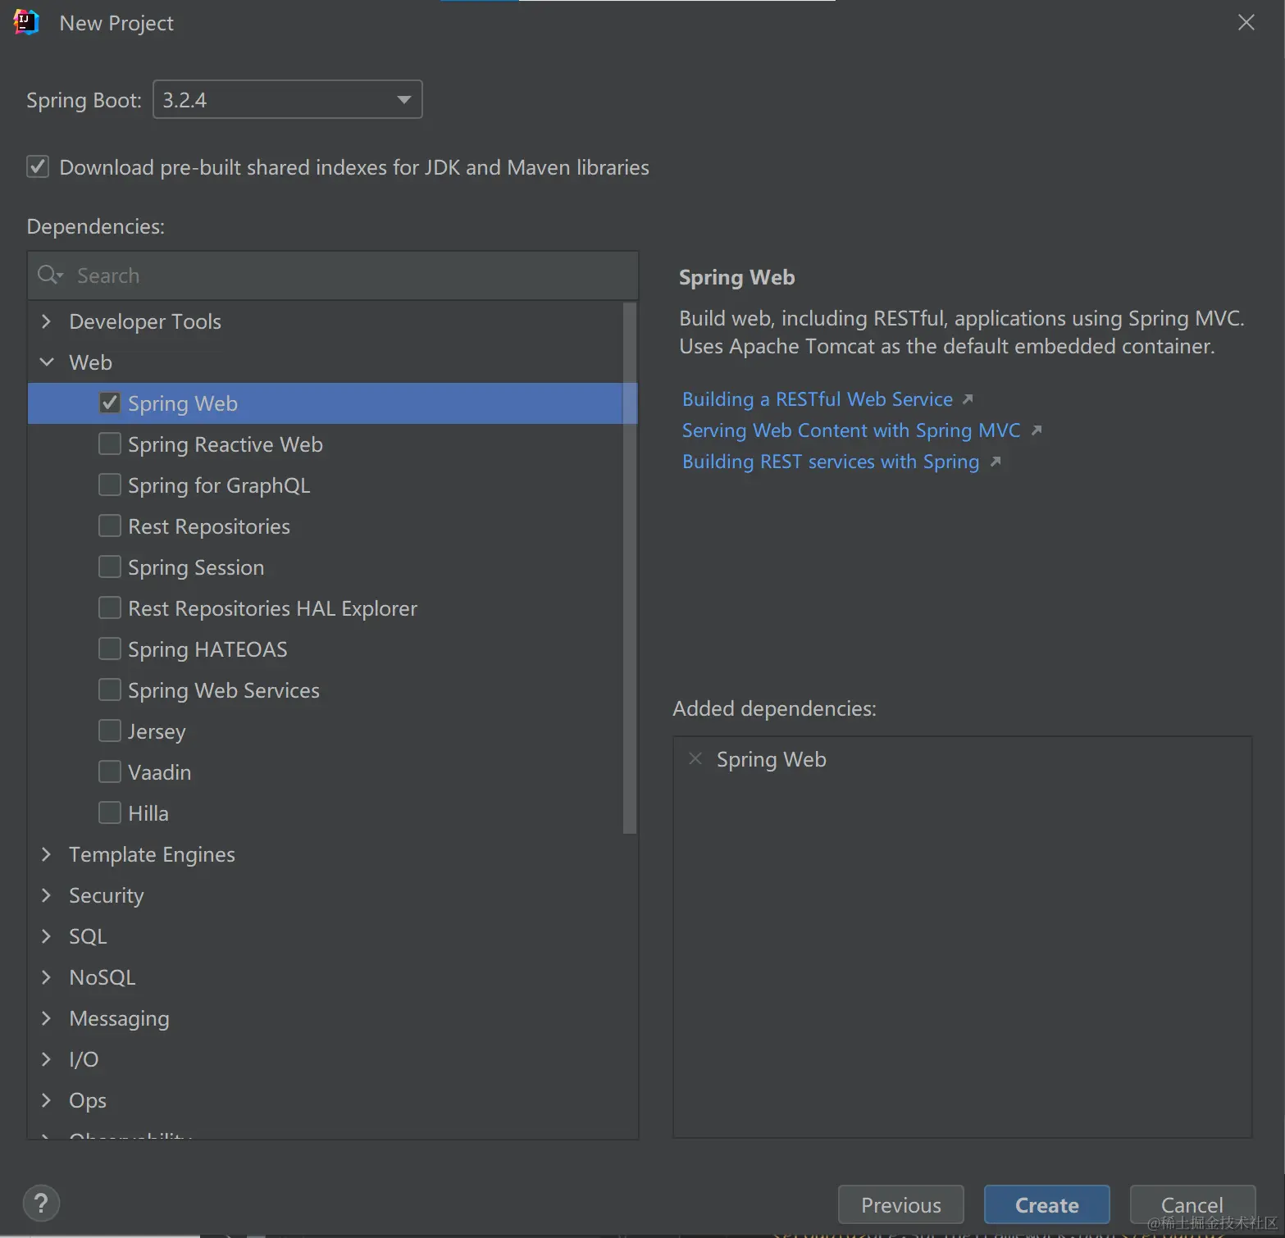Enable the Spring Reactive Web checkbox
Screen dimensions: 1285x1238
(x=110, y=444)
